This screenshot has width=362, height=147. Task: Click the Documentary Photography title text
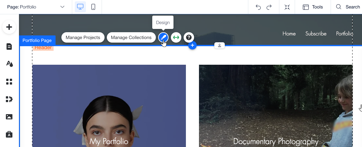click(x=276, y=141)
